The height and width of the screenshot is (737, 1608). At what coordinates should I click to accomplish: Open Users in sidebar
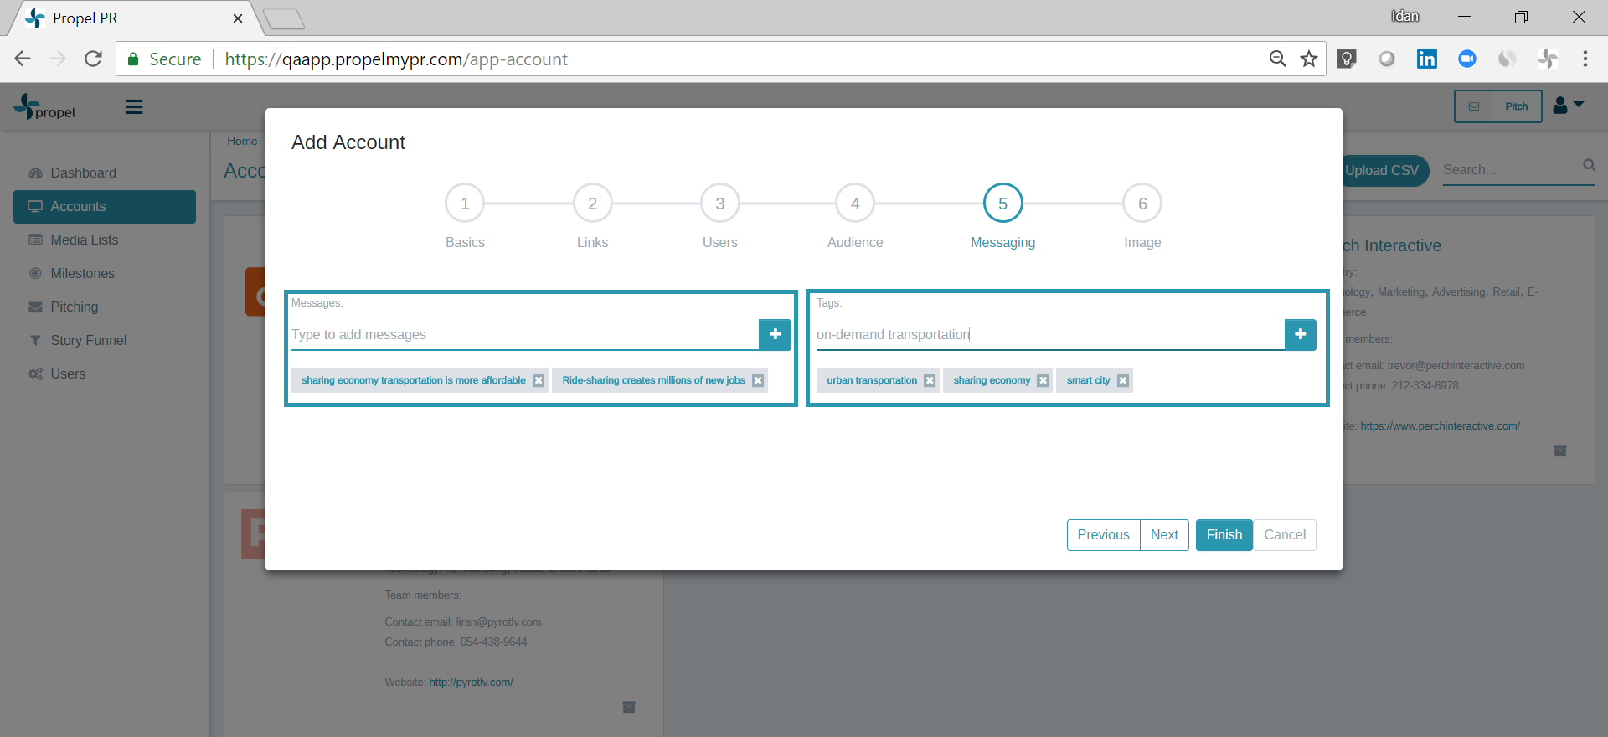coord(105,374)
